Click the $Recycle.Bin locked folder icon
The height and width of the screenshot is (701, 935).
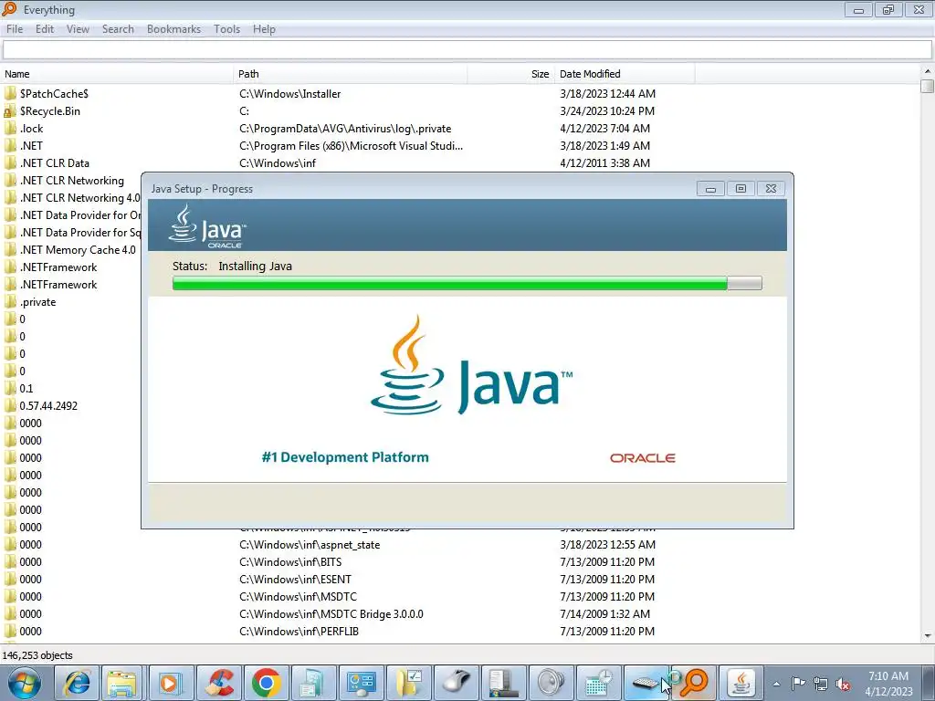click(9, 111)
